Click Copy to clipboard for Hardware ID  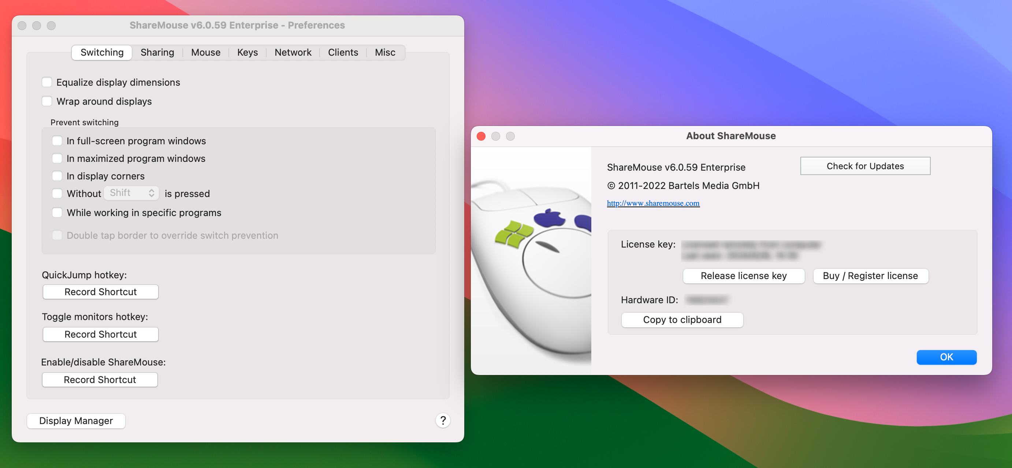(682, 320)
